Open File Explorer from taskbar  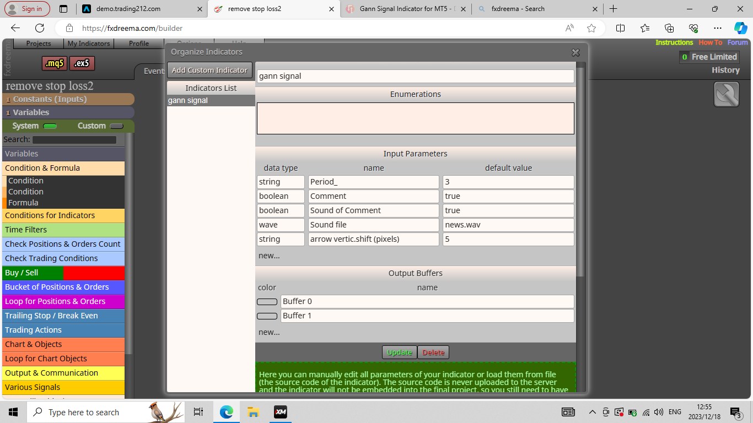253,412
